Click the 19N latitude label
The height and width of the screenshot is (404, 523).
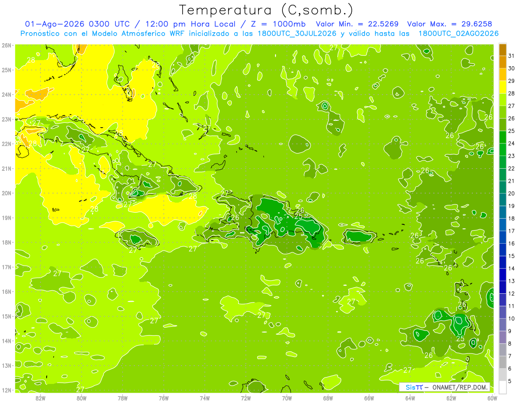(x=7, y=217)
